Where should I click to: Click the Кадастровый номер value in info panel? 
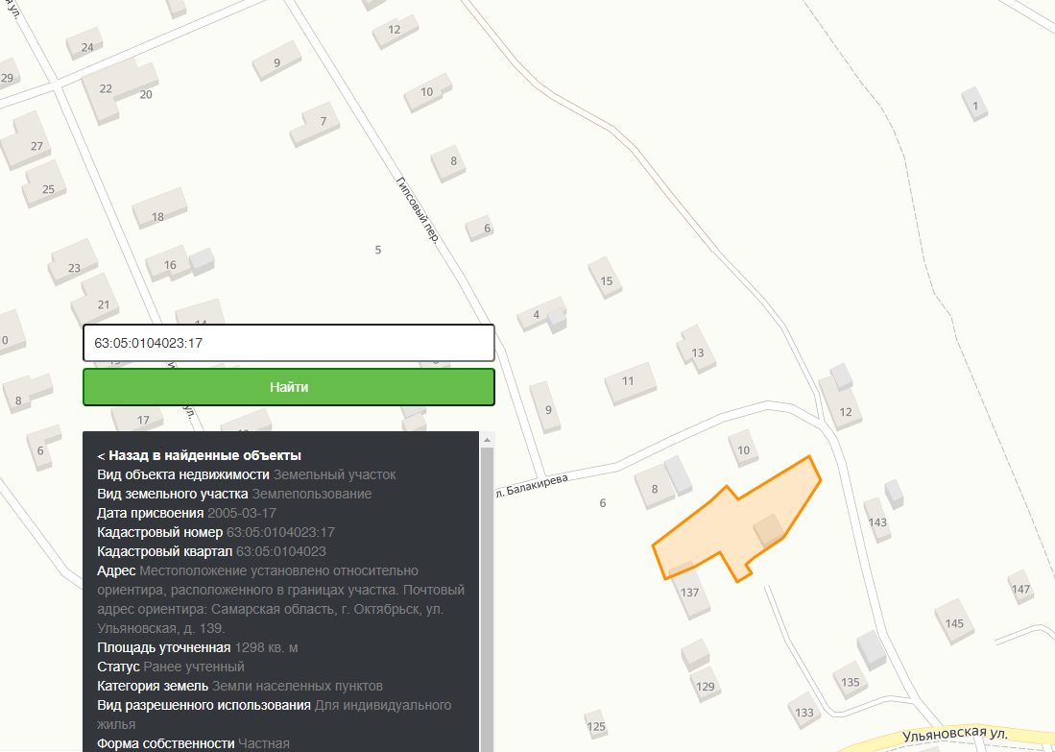coord(280,532)
